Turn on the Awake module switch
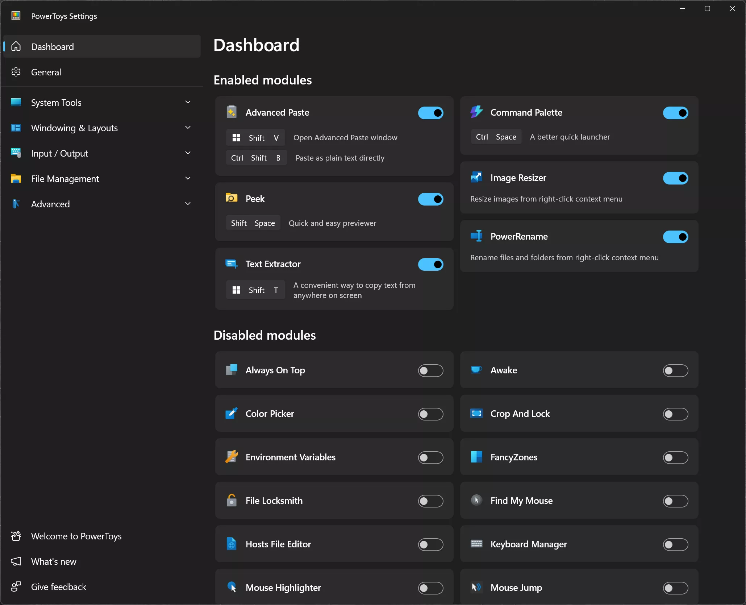Image resolution: width=746 pixels, height=605 pixels. coord(675,370)
